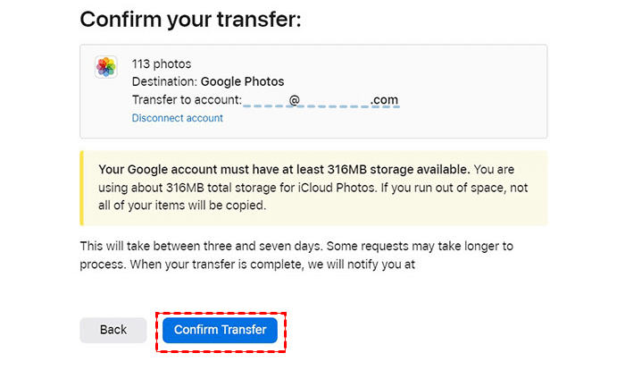Go back with the Back button

(113, 330)
